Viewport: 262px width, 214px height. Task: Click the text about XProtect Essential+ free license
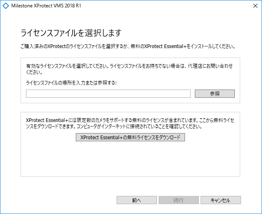click(x=130, y=123)
